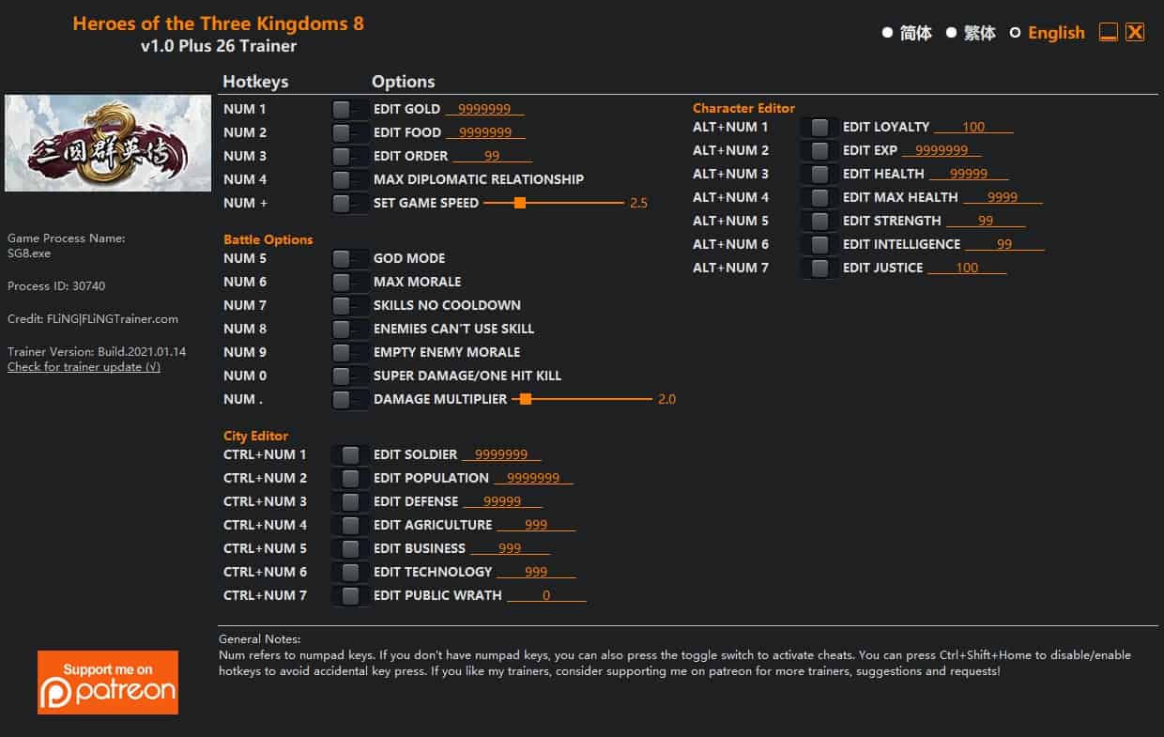Click the Process ID 30740 text
This screenshot has height=737, width=1164.
pos(56,286)
